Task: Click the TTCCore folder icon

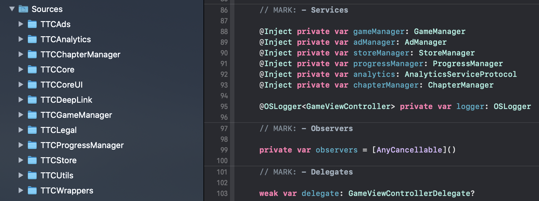Action: [32, 70]
